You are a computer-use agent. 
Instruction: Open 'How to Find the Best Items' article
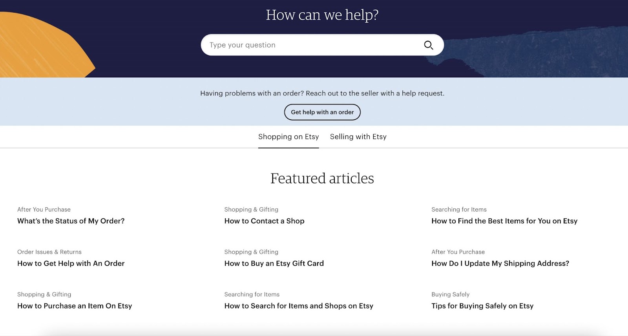click(x=504, y=221)
